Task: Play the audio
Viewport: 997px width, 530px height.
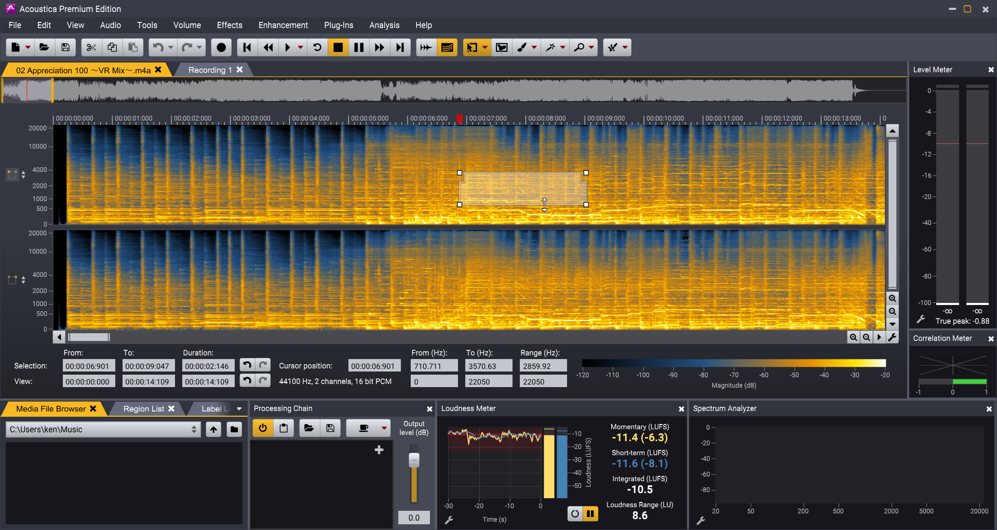Action: click(288, 47)
